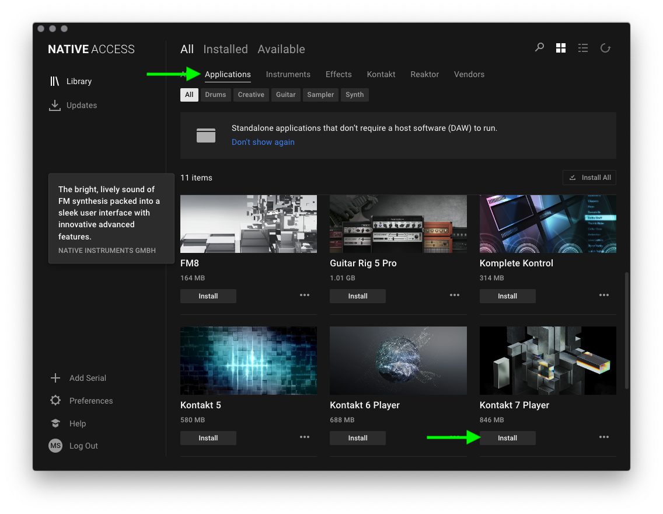Open more options for Kontakt 7 Player
663x514 pixels.
click(x=604, y=437)
